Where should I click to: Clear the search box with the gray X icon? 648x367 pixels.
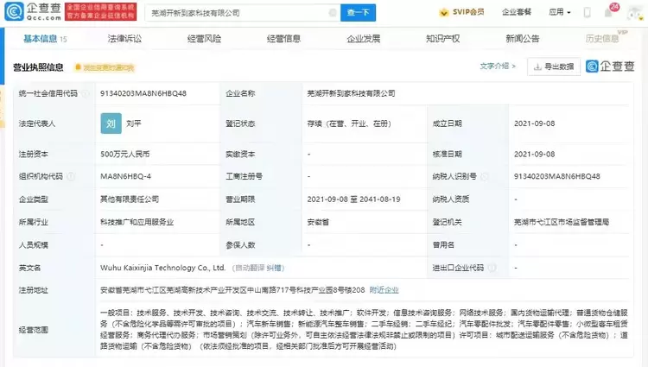point(333,13)
